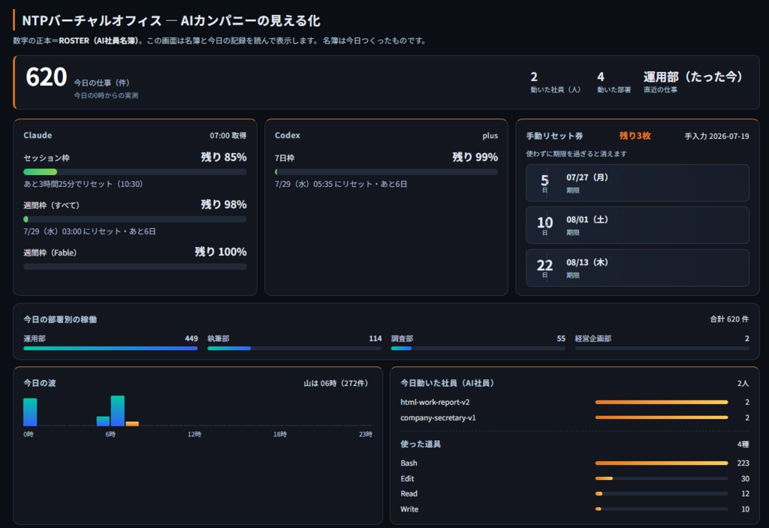This screenshot has height=528, width=769.
Task: Click the Codex card title
Action: (x=288, y=135)
